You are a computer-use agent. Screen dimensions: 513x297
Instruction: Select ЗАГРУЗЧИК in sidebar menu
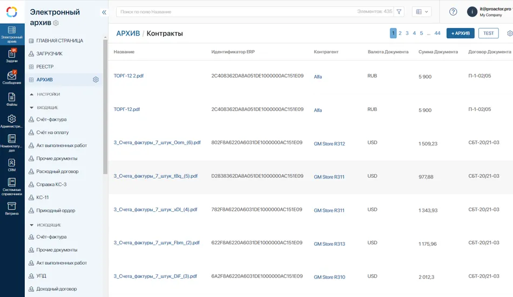point(49,54)
